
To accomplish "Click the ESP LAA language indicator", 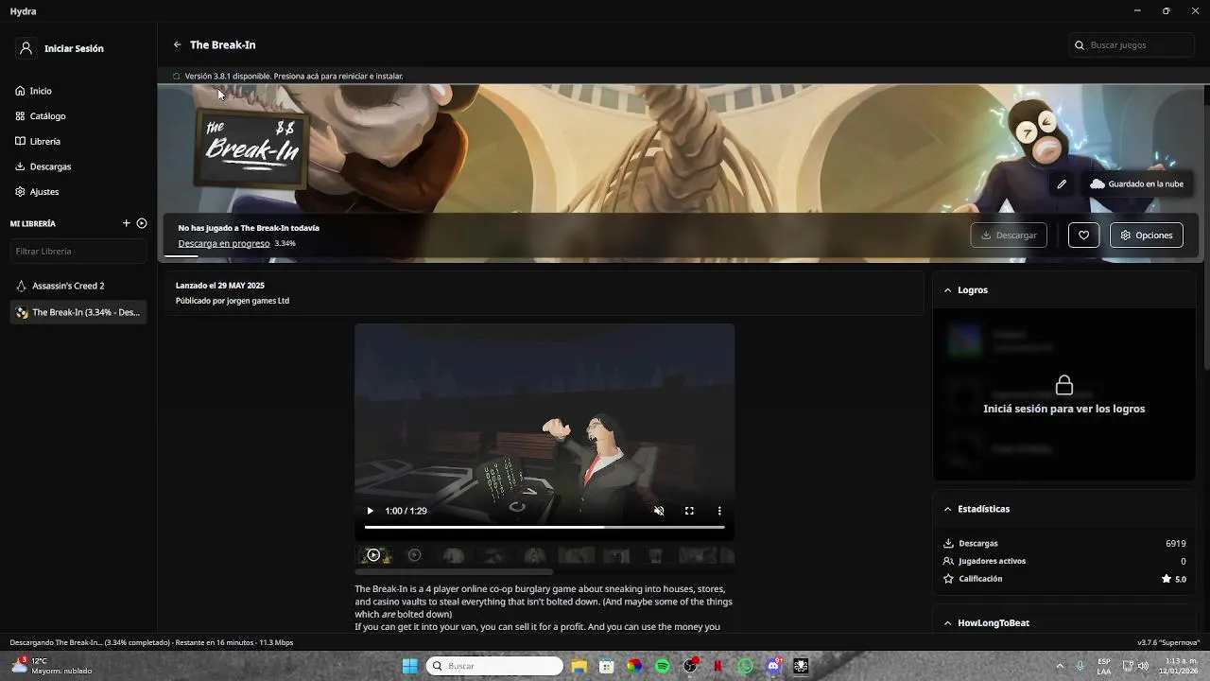I will pos(1104,666).
